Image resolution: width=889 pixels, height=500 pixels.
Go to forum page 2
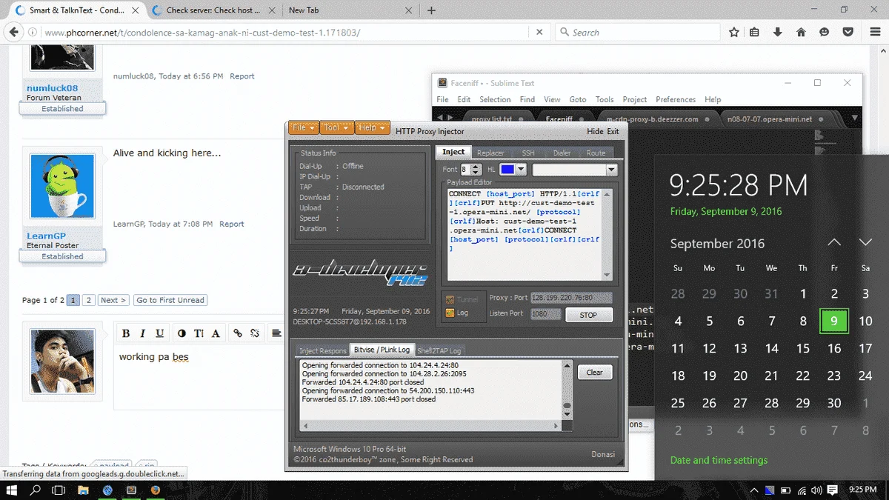tap(88, 300)
